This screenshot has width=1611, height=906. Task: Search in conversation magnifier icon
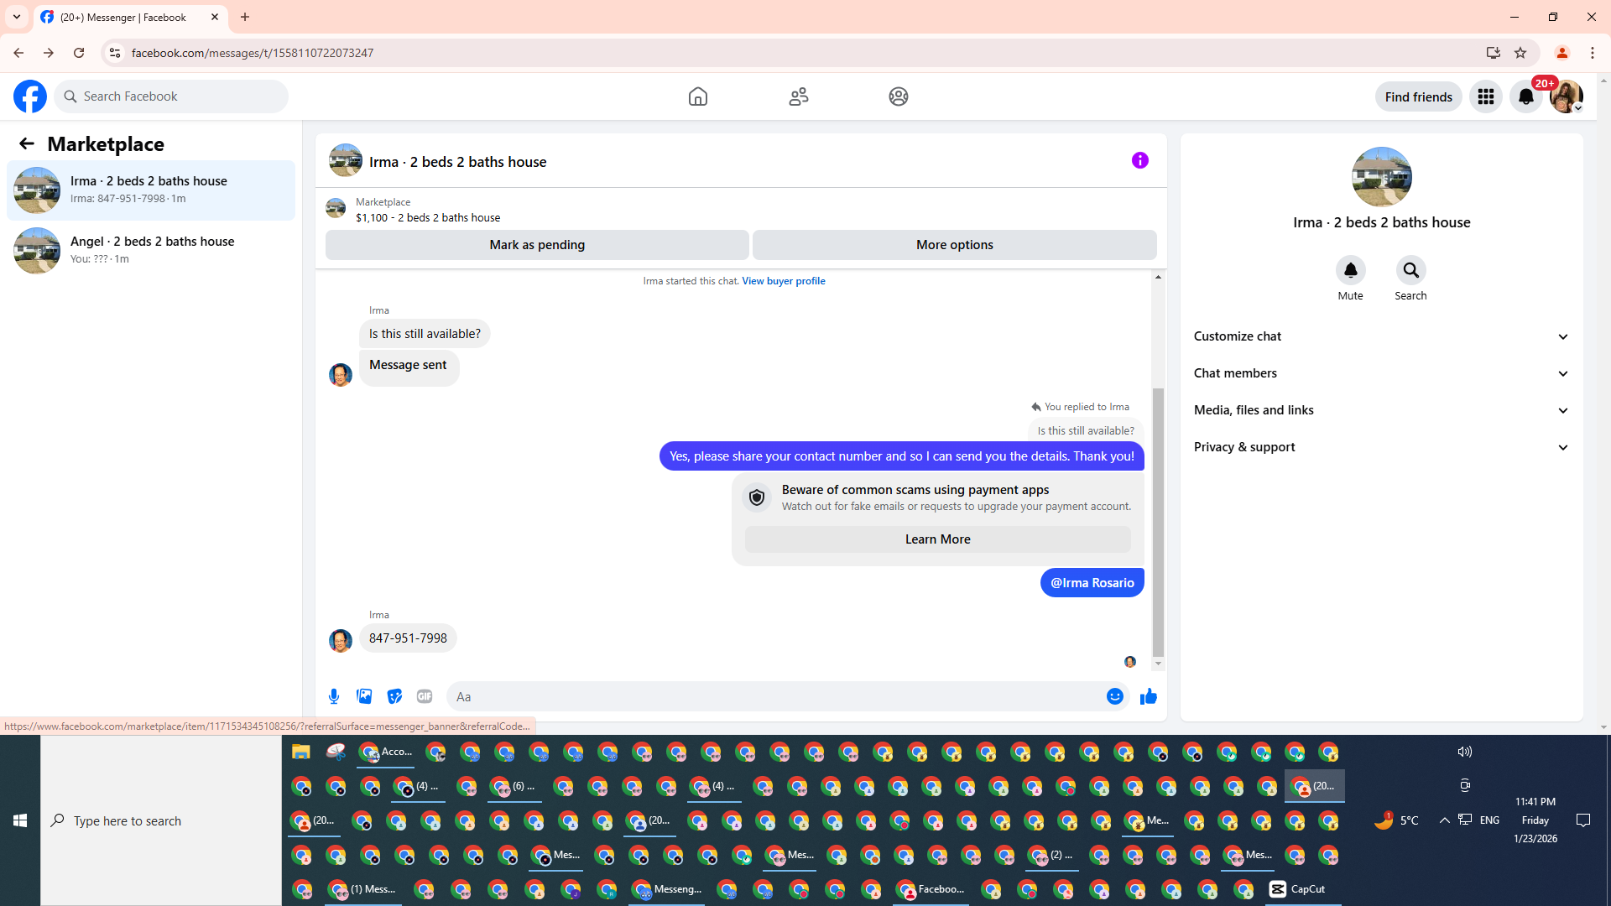tap(1410, 270)
